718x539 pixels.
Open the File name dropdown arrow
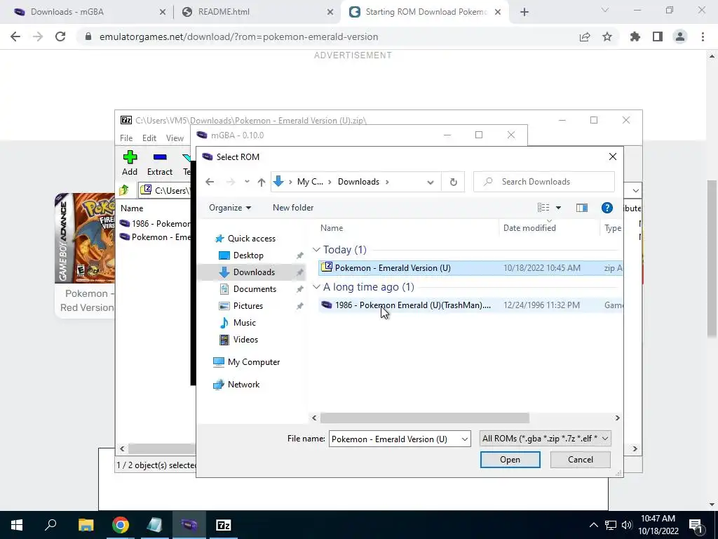[465, 439]
